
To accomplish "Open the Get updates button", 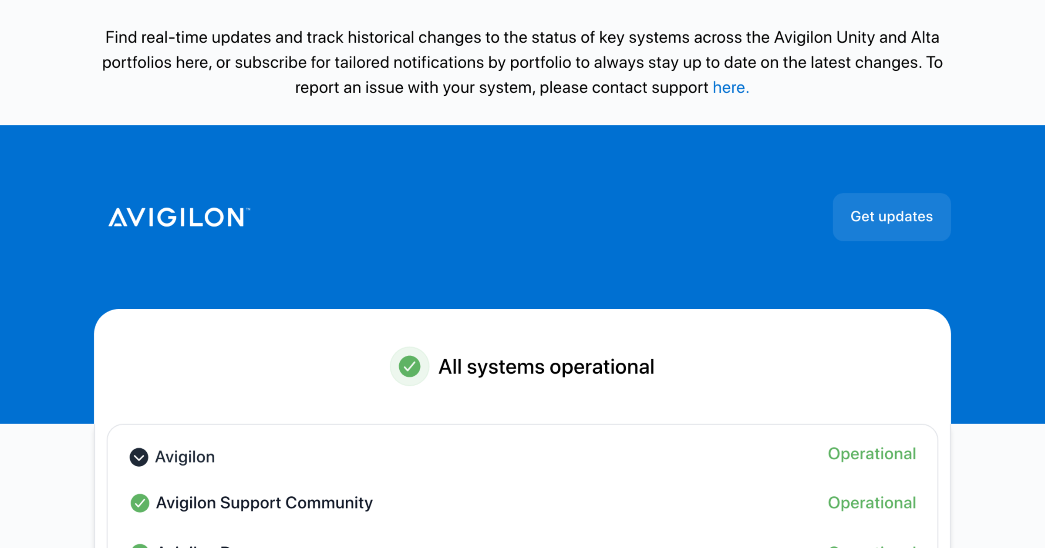I will coord(891,217).
